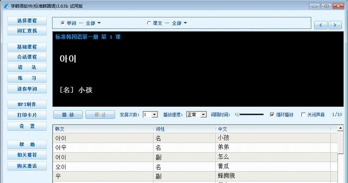Click the app icon in title bar
The image size is (348, 183).
(x=6, y=6)
